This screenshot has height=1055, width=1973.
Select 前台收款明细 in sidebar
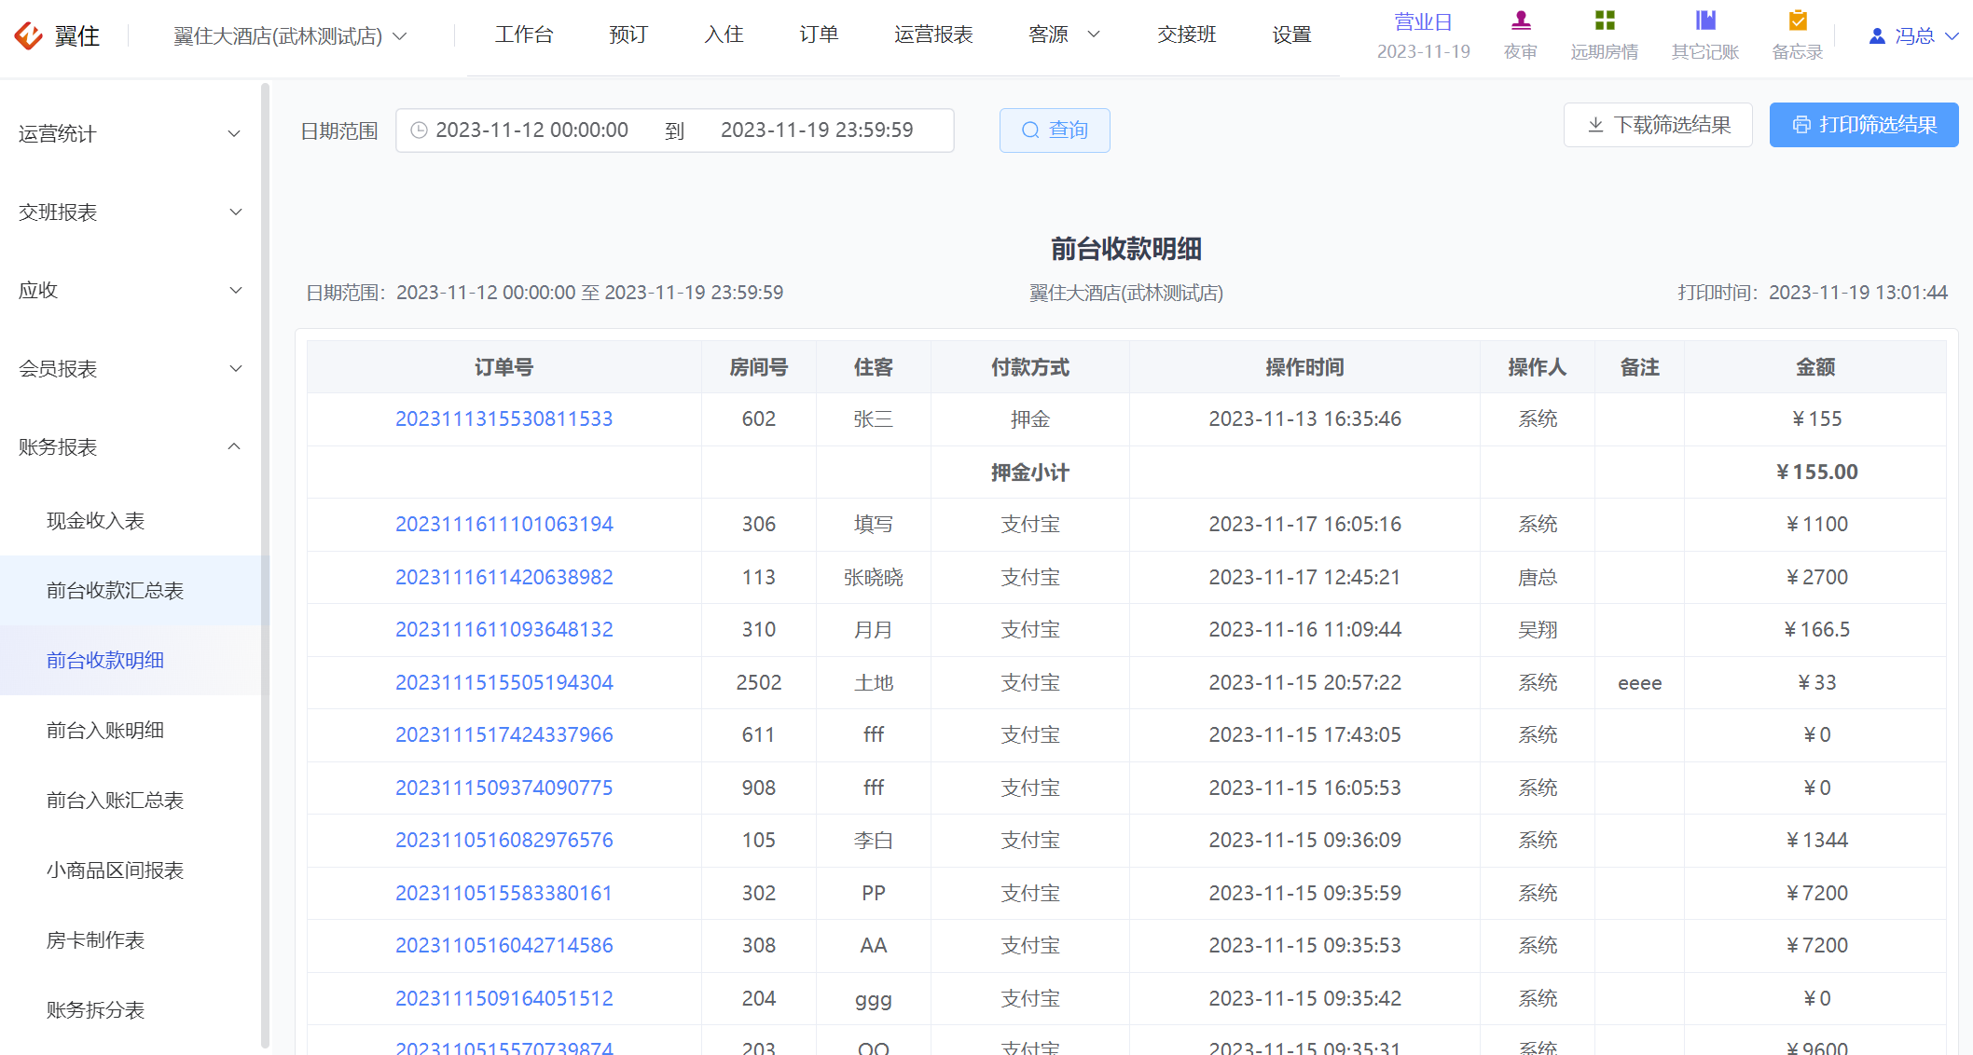130,660
